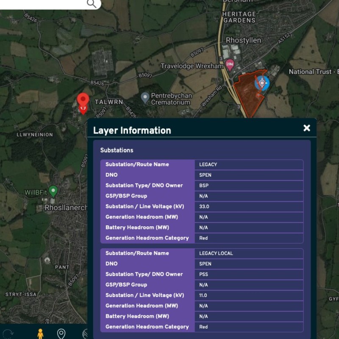Click the 'Pentrebychan Crematorium' text label
The image size is (339, 339).
pyautogui.click(x=172, y=99)
